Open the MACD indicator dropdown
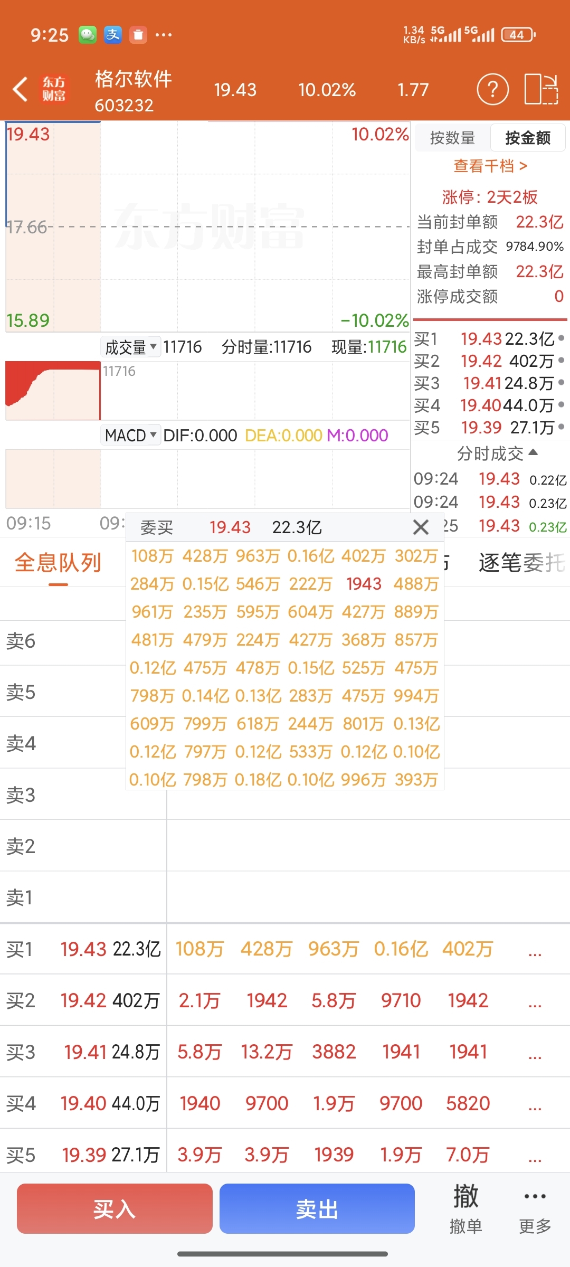This screenshot has height=1267, width=570. (x=131, y=436)
